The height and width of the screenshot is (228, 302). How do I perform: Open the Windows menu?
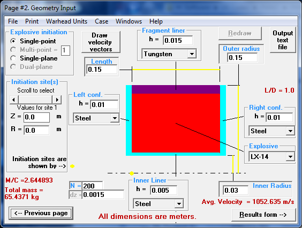[x=129, y=21]
